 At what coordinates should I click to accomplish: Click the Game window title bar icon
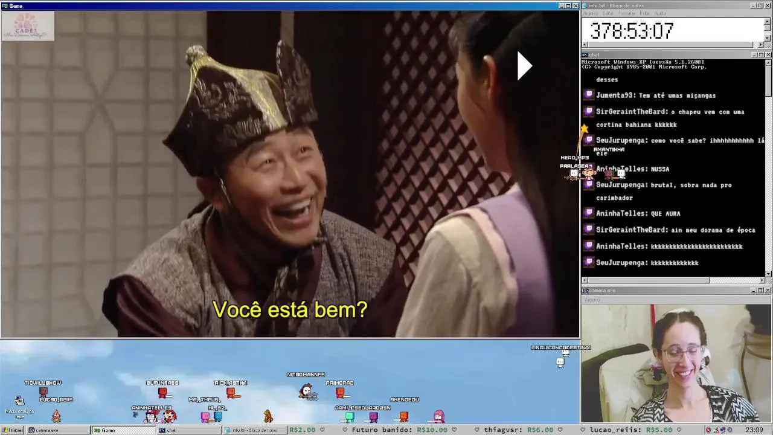(x=5, y=5)
